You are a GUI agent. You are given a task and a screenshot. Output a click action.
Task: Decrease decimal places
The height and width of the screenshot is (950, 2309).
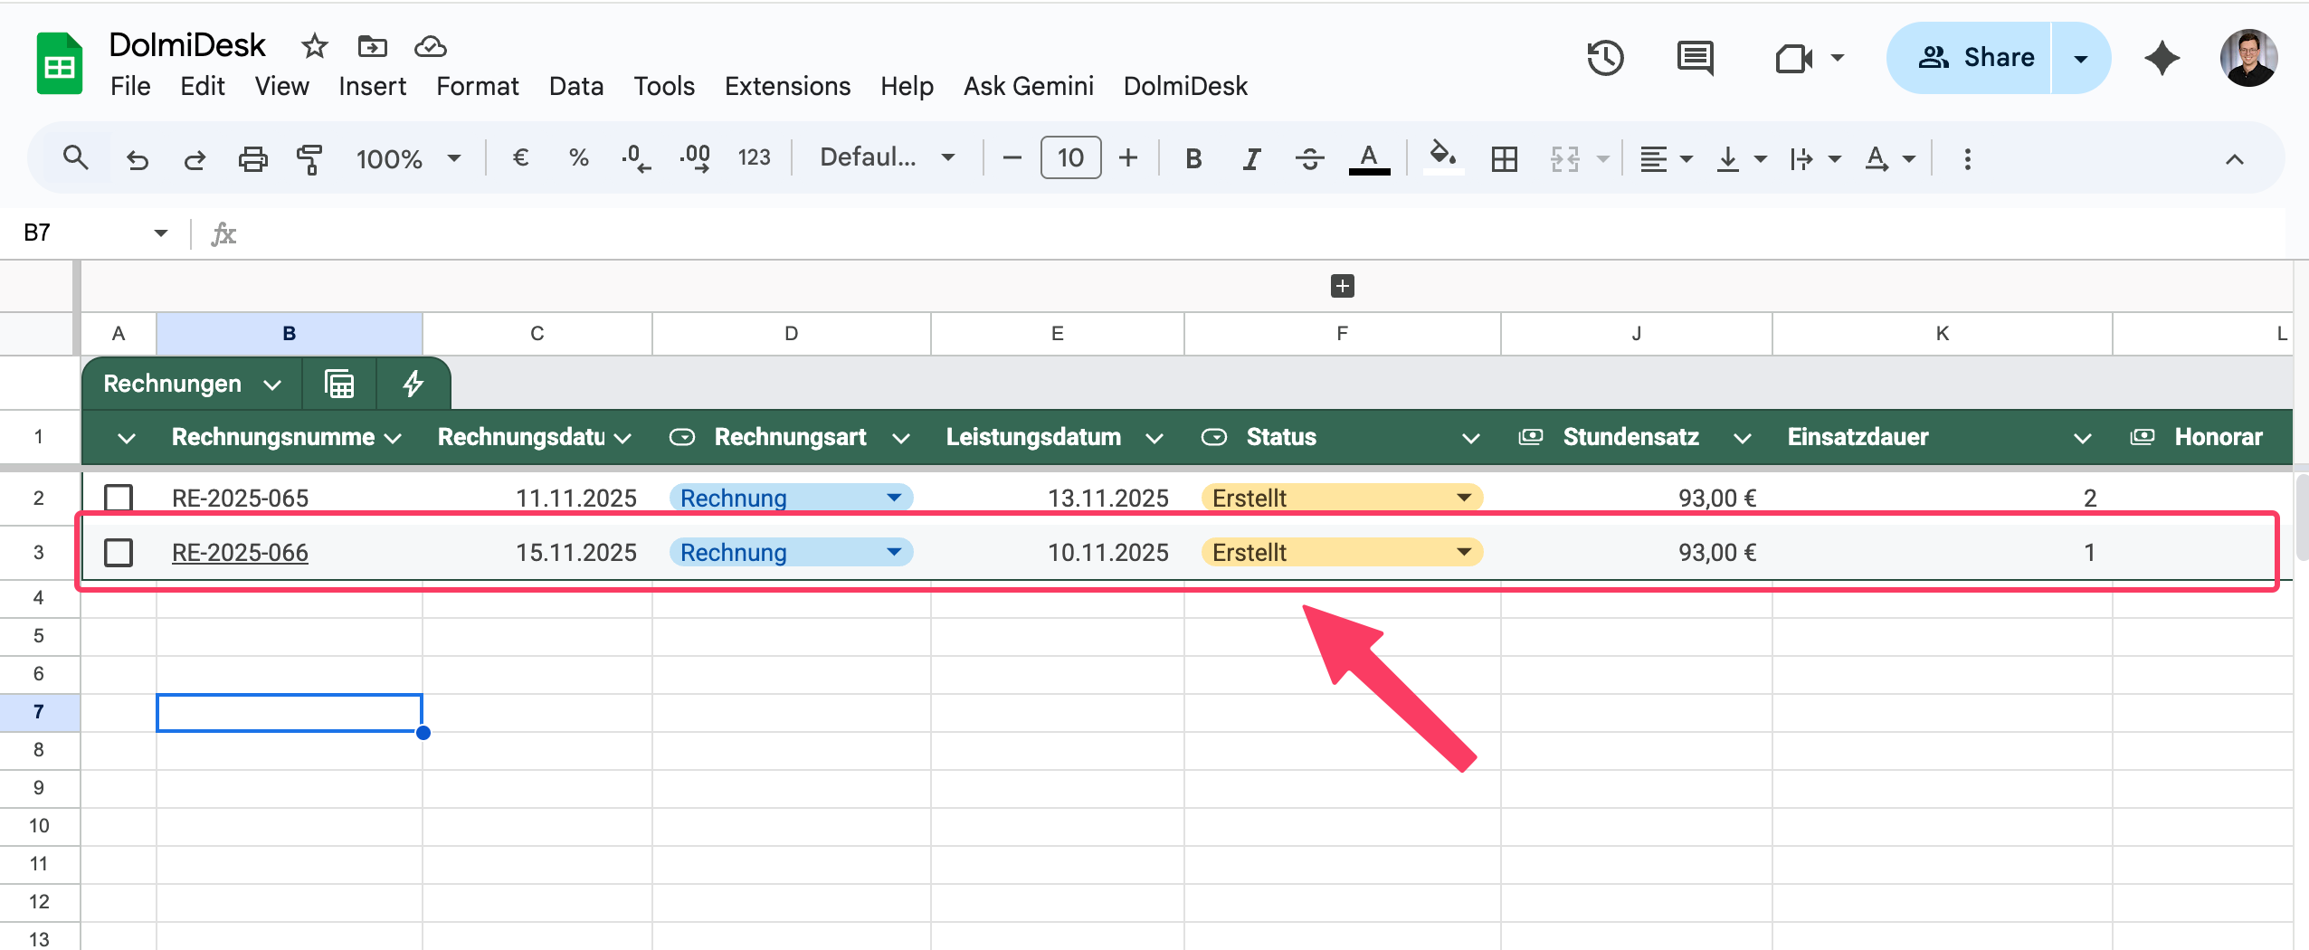[637, 157]
